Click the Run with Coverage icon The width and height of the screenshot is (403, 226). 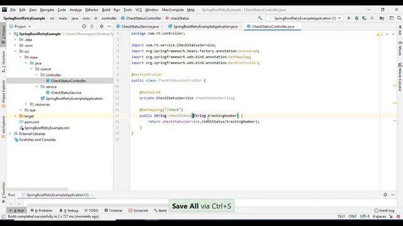[x=364, y=18]
